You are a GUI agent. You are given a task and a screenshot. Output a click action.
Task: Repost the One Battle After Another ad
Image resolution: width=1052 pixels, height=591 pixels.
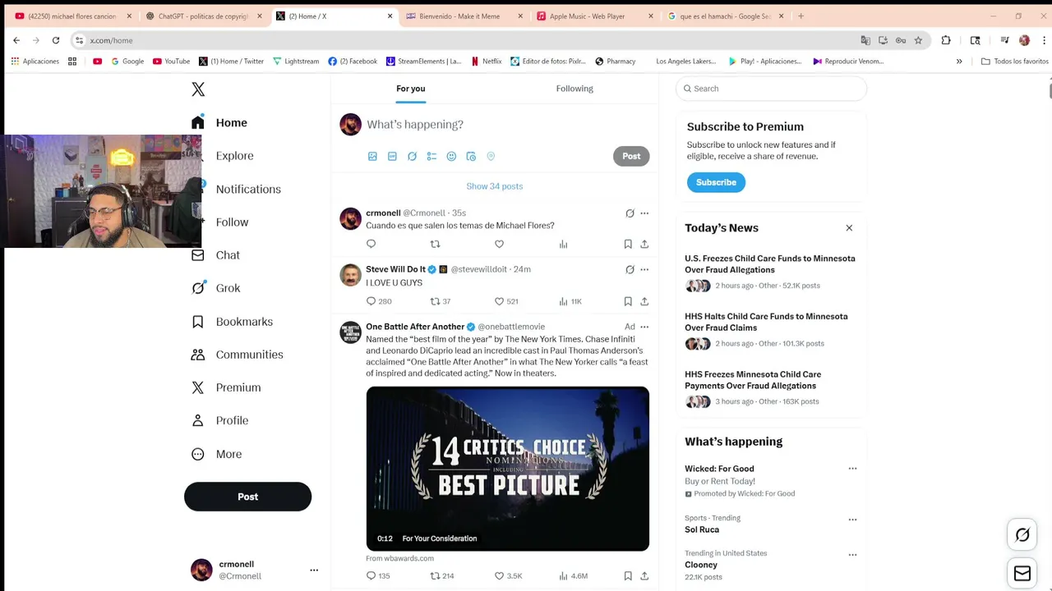click(435, 575)
